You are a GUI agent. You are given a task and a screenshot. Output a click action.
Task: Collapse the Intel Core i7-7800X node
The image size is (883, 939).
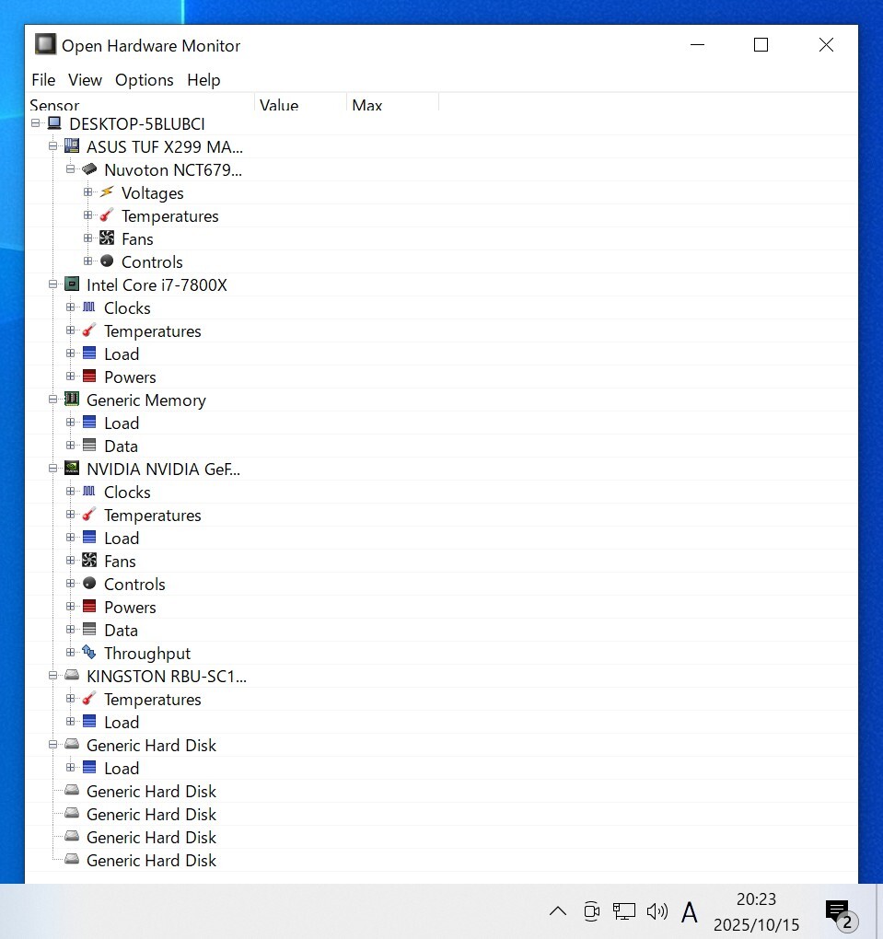pos(52,284)
